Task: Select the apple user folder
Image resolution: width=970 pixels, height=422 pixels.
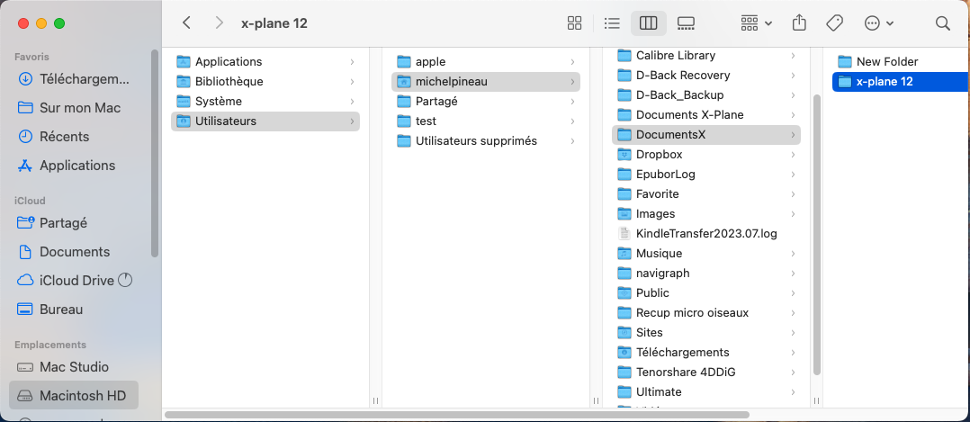Action: (x=486, y=61)
